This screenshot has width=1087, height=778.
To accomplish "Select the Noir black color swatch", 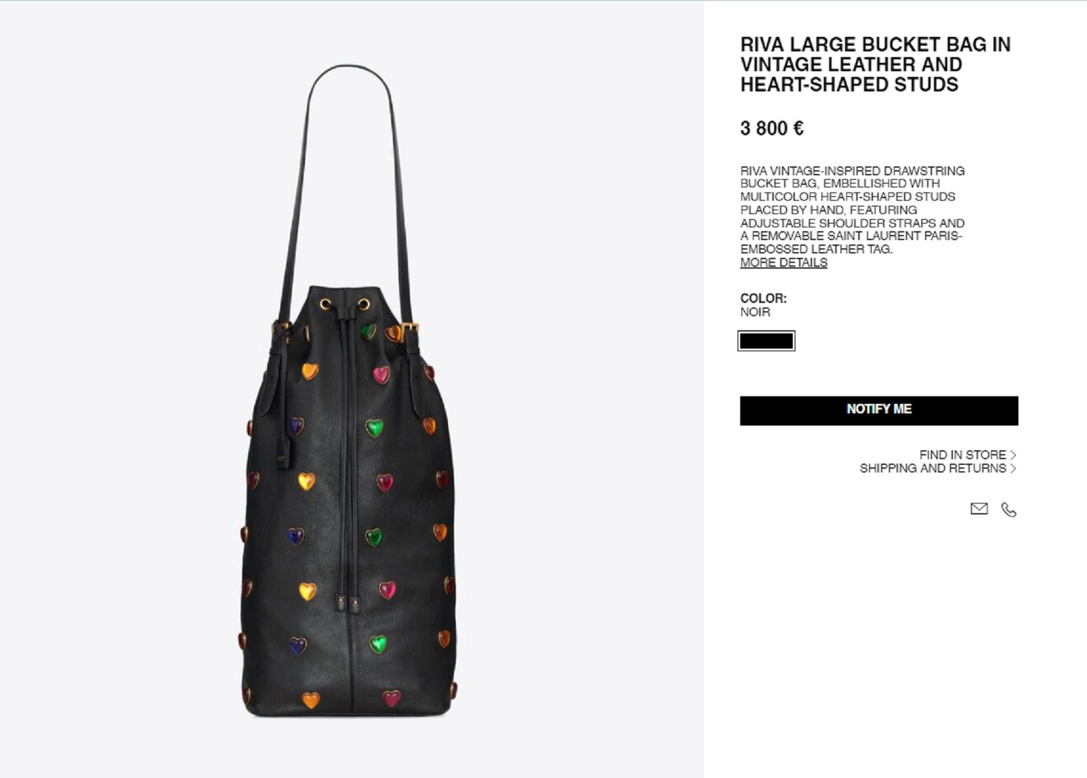I will point(766,341).
